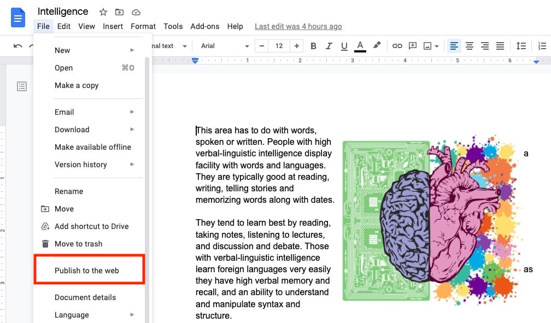551x323 pixels.
Task: Star the Intelligence document
Action: [x=103, y=11]
